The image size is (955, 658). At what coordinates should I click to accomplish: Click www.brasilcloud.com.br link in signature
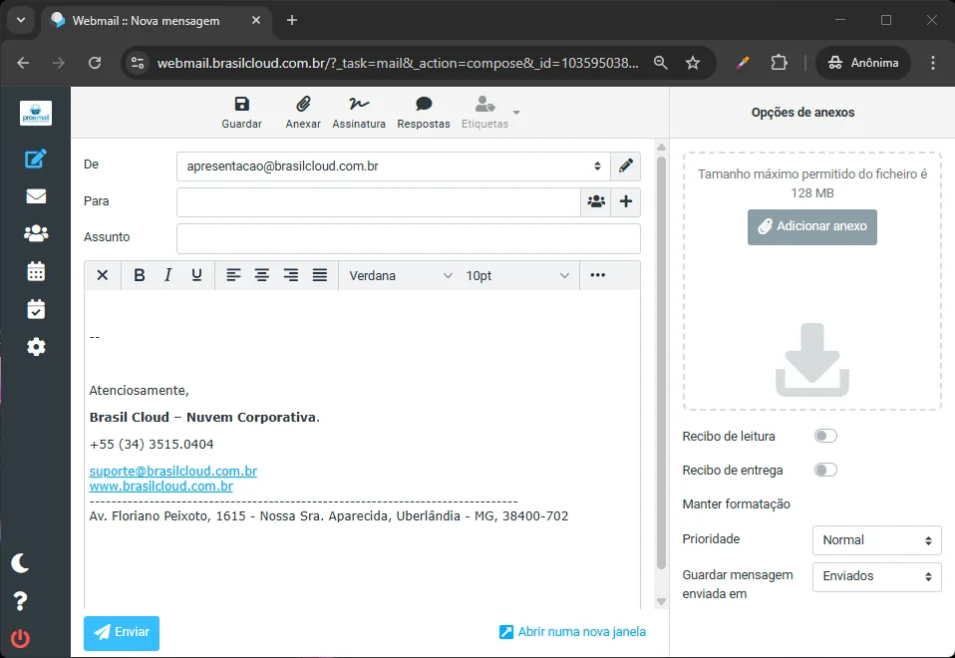pyautogui.click(x=161, y=487)
